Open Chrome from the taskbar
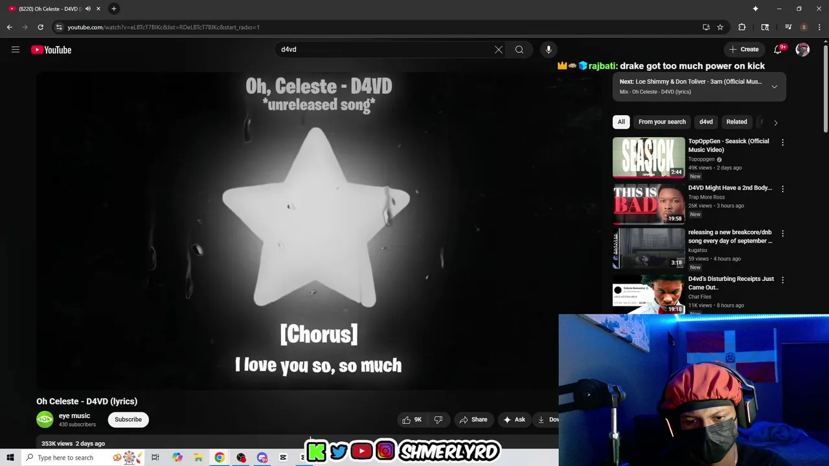 [220, 458]
